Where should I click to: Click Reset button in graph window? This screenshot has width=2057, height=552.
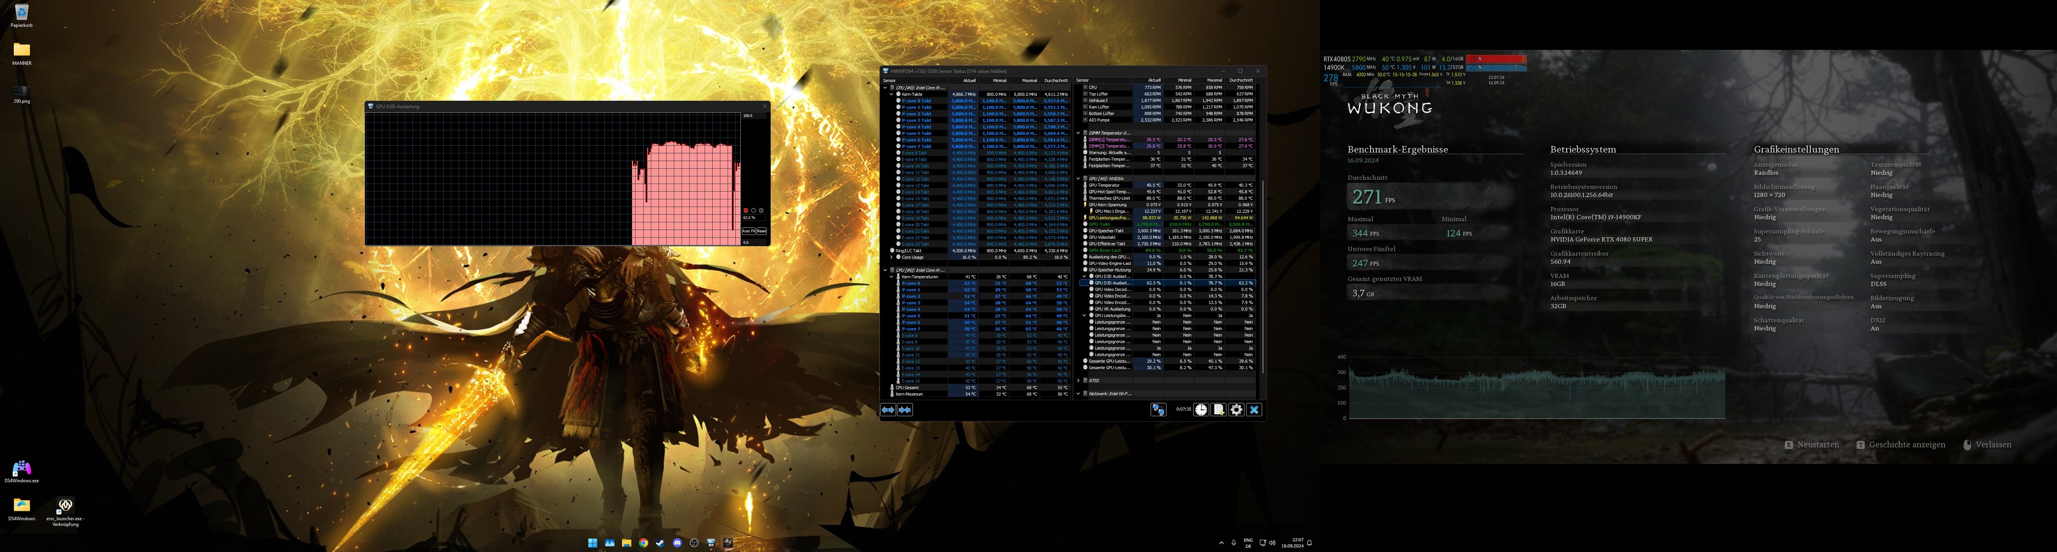(x=762, y=231)
